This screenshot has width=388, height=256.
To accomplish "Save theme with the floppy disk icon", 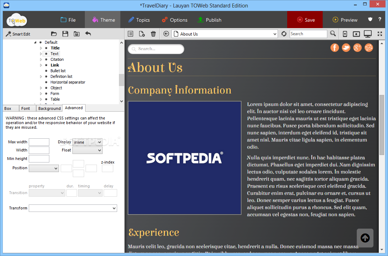I will point(65,34).
